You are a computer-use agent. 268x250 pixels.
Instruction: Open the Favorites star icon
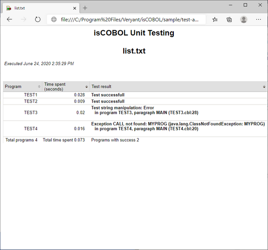(215, 20)
